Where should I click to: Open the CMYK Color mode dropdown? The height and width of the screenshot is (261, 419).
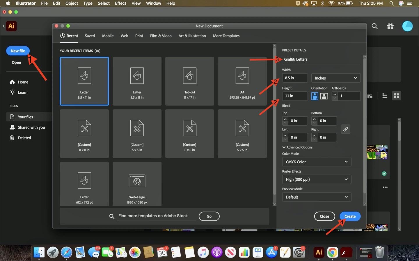[x=317, y=162]
